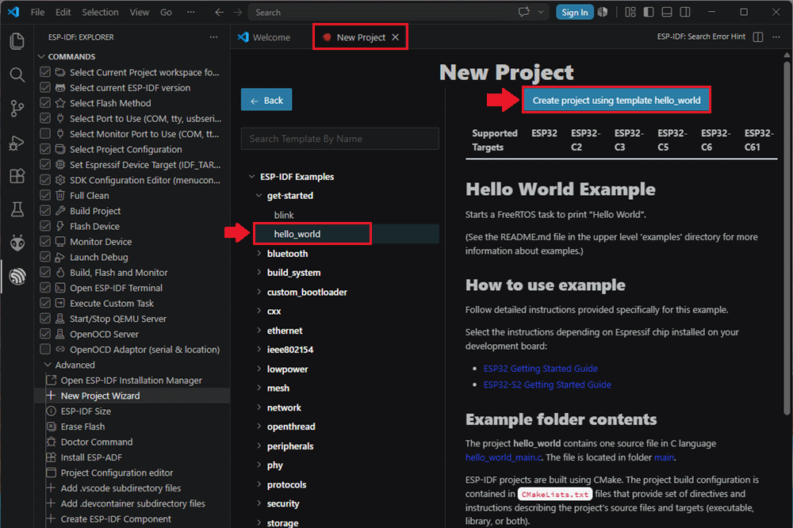Switch to the Welcome tab
Viewport: 793px width, 528px height.
pos(263,37)
